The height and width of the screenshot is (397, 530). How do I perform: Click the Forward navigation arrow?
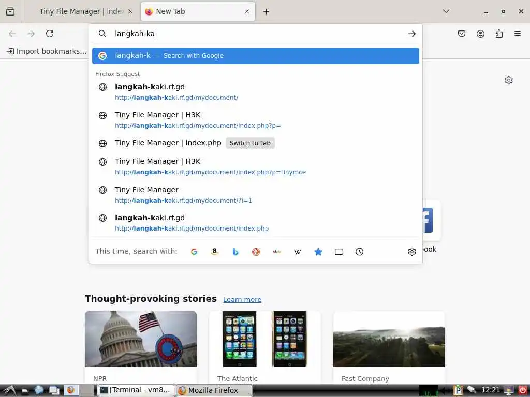tap(31, 34)
